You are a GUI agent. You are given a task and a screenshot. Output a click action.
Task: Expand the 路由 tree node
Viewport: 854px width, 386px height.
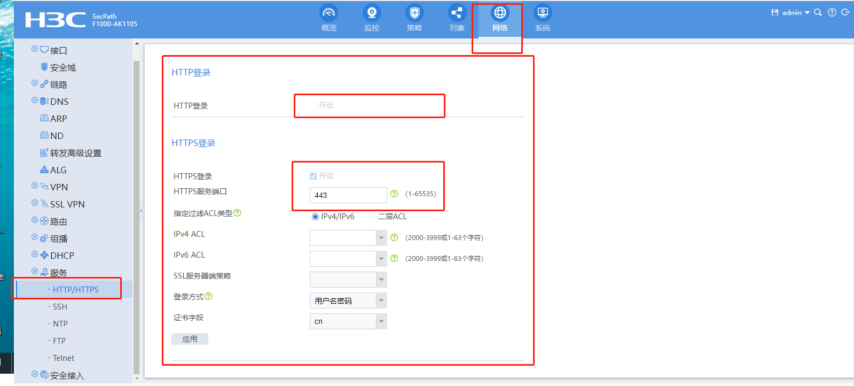coord(35,220)
